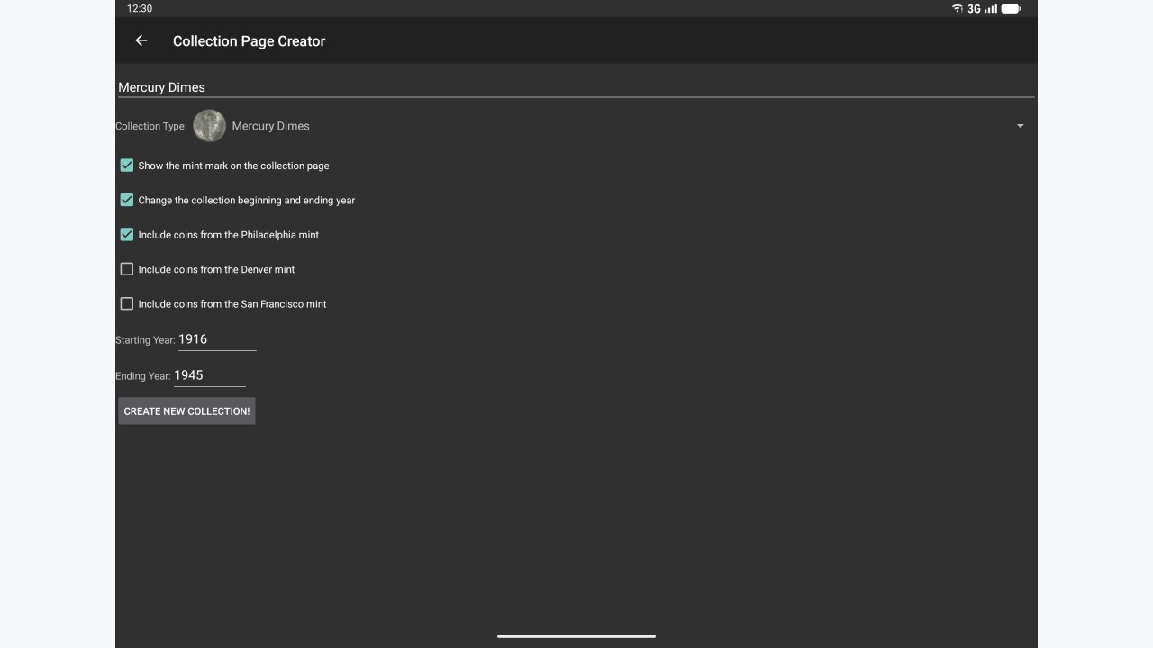Focus the Ending Year field 1945
This screenshot has width=1153, height=648.
coord(209,375)
